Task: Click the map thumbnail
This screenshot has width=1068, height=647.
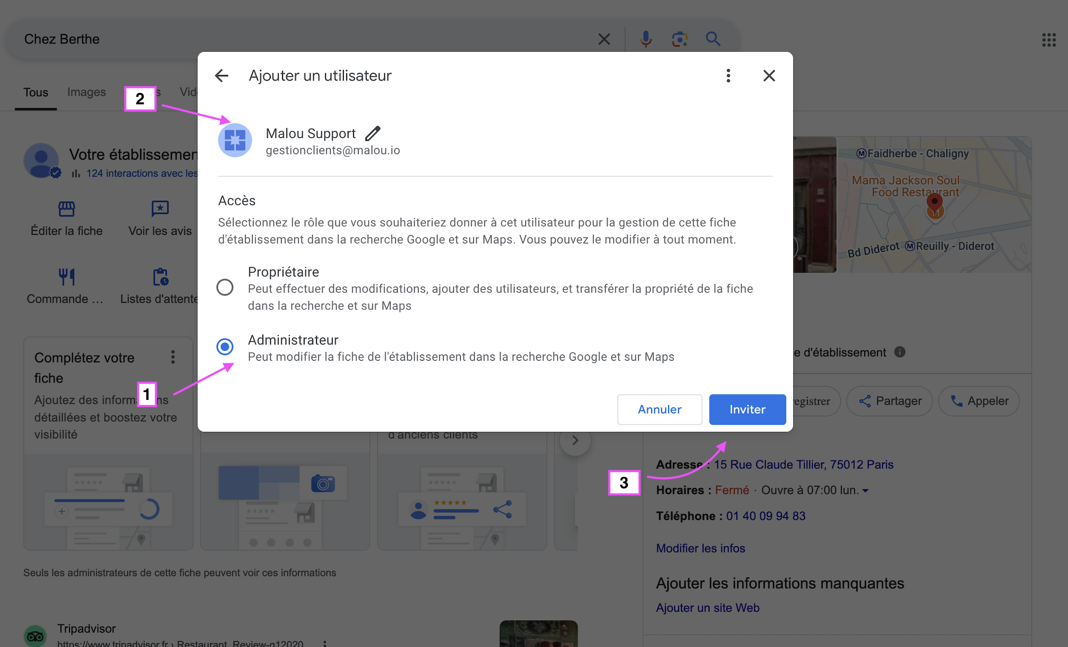Action: [934, 205]
